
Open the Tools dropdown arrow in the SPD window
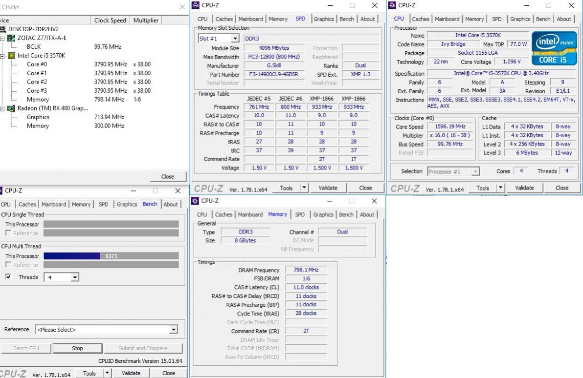[304, 188]
